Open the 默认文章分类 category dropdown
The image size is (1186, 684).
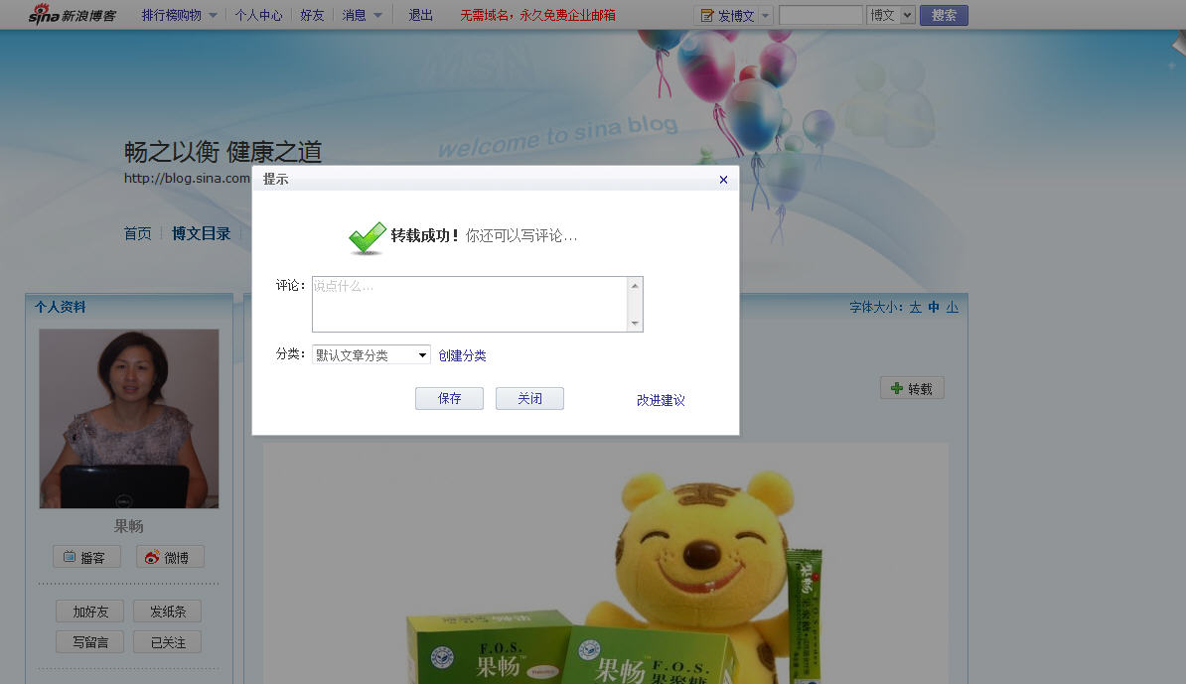click(371, 354)
